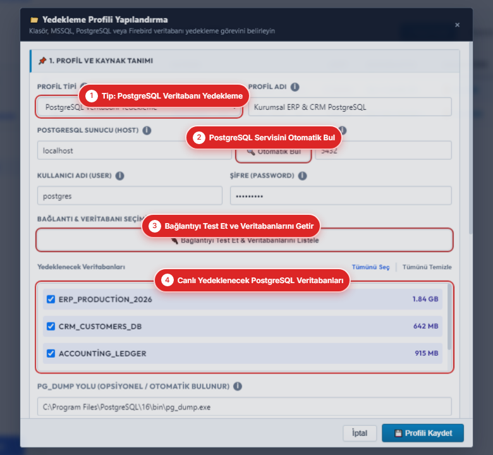Click the Tümünü Seç link

pos(370,267)
